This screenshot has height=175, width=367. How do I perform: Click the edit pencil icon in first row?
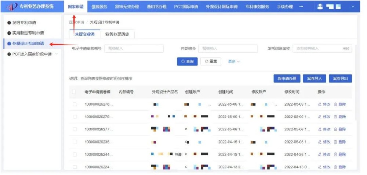click(x=320, y=104)
